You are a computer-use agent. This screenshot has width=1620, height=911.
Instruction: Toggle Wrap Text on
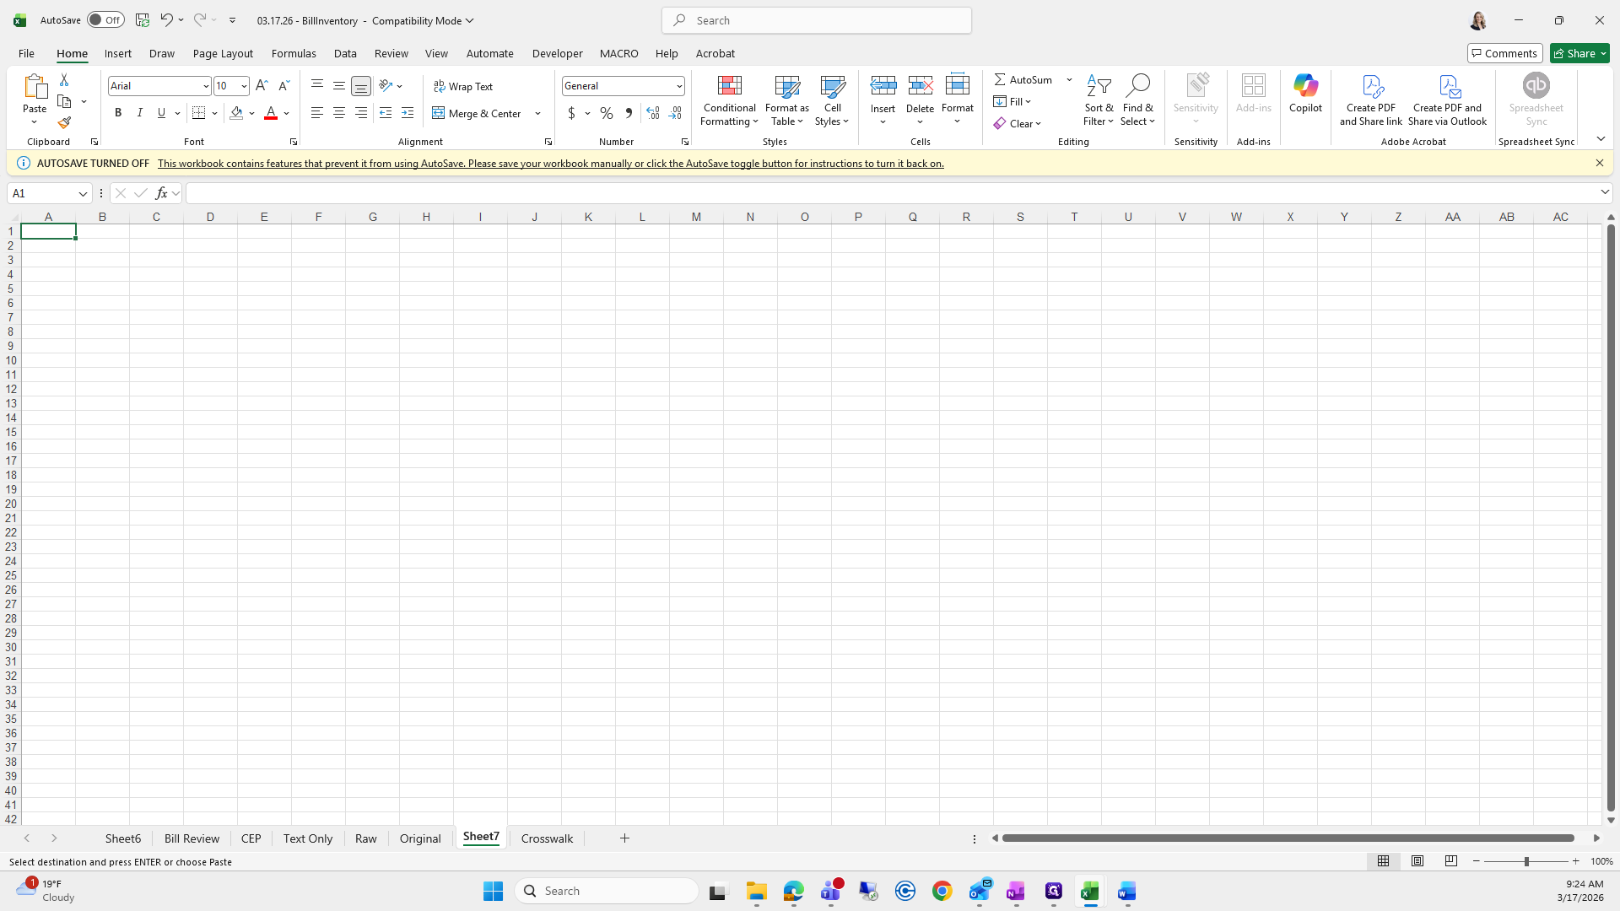click(463, 86)
